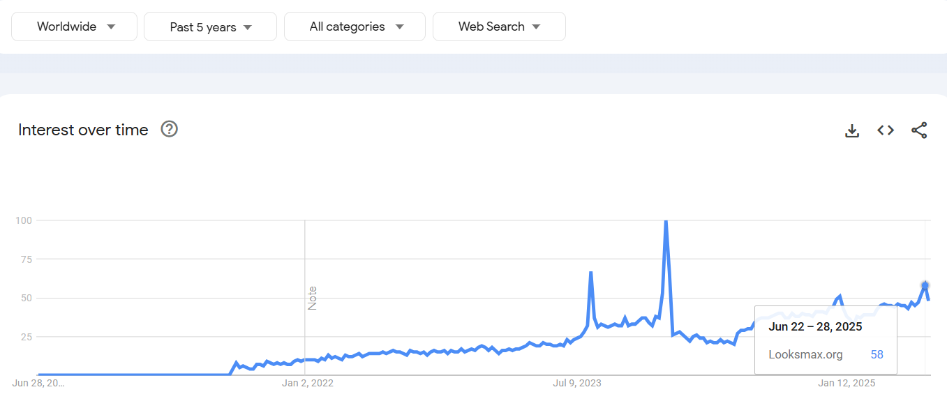Screen dimensions: 947x408
Task: Click the Jul 9, 2023 axis label
Action: pos(577,383)
